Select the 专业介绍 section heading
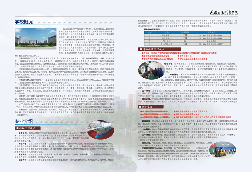This screenshot has height=172, width=252. click(x=24, y=121)
